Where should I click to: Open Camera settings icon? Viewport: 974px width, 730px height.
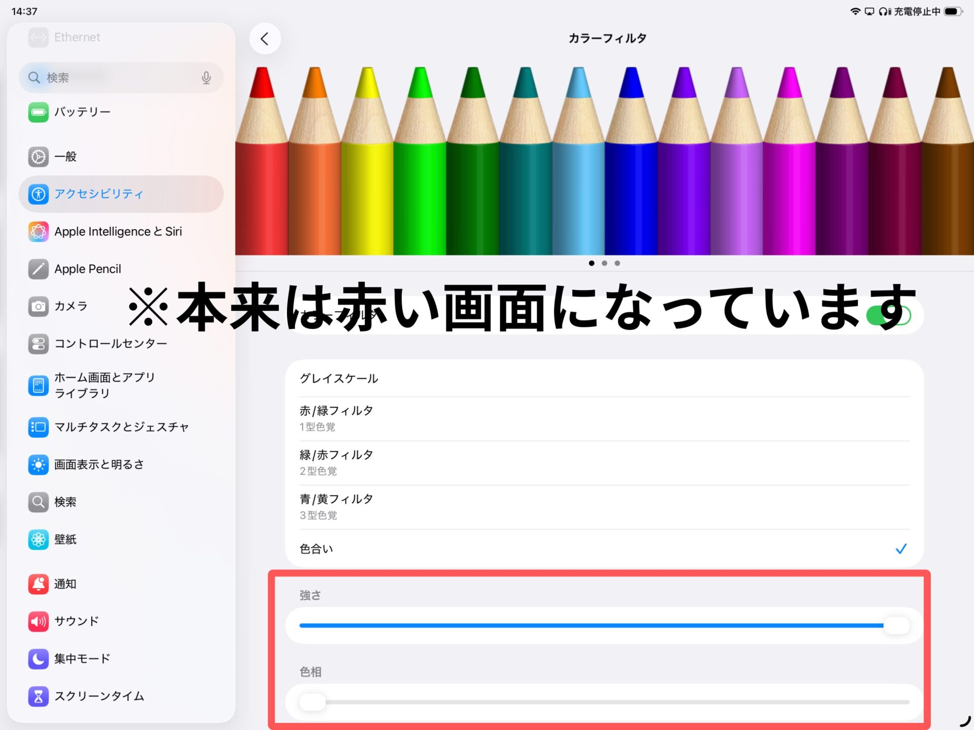pos(39,306)
